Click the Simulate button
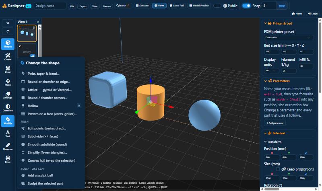Viewport: 322px width, 191px height. pyautogui.click(x=142, y=6)
